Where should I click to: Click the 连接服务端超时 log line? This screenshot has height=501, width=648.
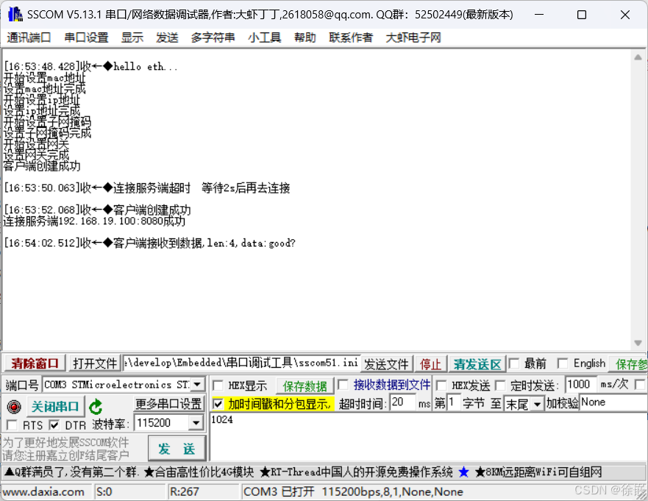pos(146,188)
